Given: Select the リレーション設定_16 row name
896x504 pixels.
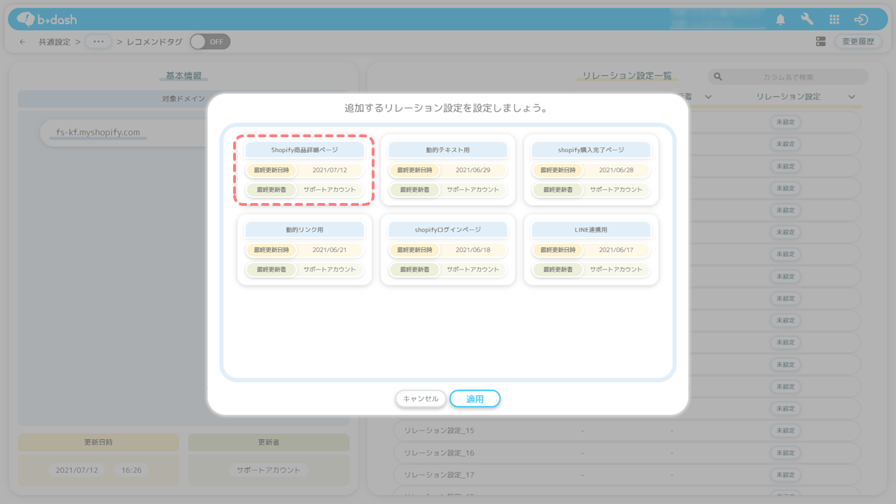Looking at the screenshot, I should click(439, 453).
